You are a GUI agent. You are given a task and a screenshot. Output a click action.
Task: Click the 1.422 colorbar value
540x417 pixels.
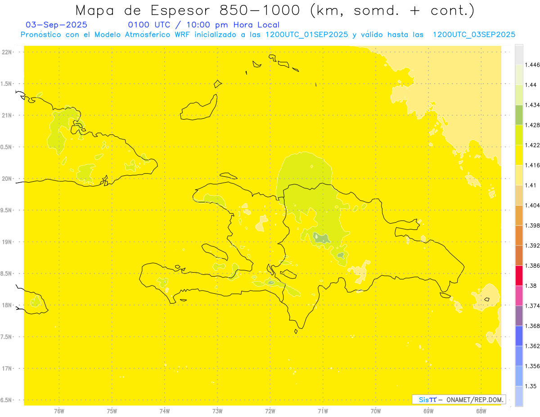tap(532, 145)
